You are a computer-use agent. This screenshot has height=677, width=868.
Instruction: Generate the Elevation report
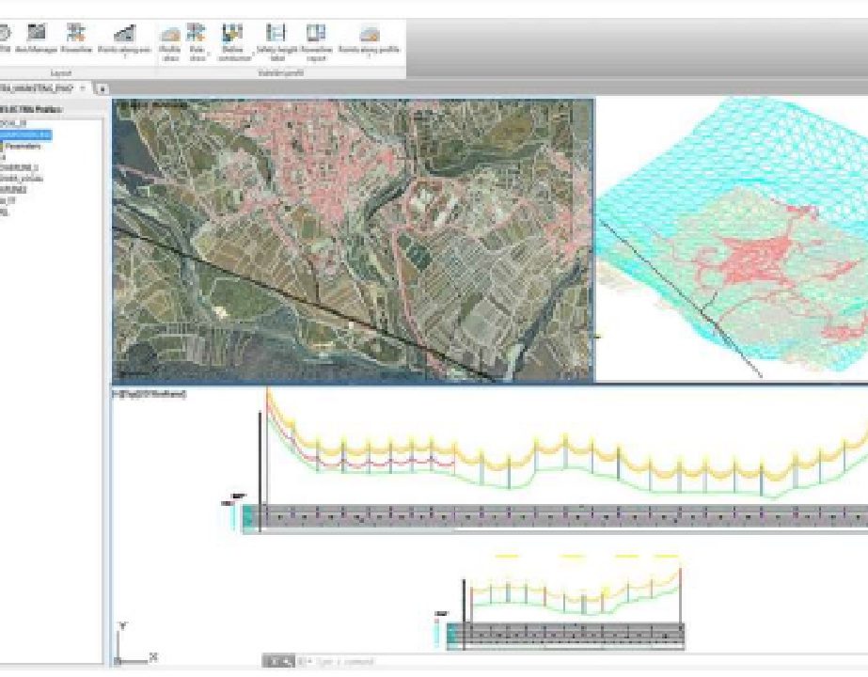[x=317, y=41]
